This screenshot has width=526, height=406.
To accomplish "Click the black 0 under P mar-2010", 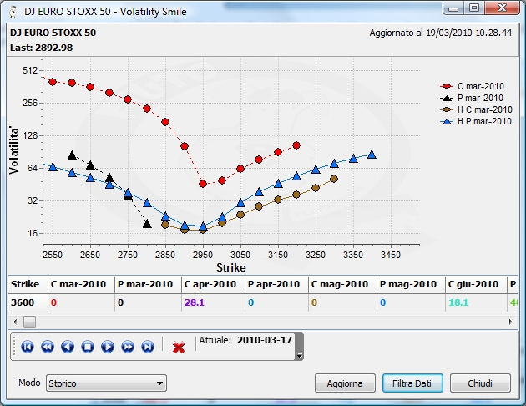I will pyautogui.click(x=121, y=302).
